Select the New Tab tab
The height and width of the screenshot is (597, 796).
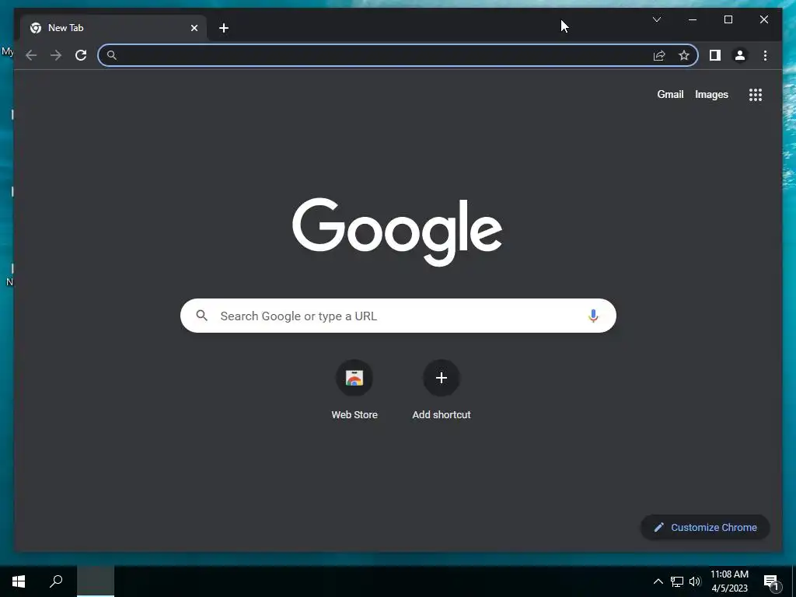click(113, 28)
